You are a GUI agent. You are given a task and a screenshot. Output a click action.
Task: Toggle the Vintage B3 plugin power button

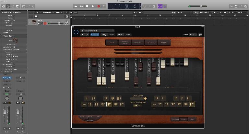click(x=76, y=32)
